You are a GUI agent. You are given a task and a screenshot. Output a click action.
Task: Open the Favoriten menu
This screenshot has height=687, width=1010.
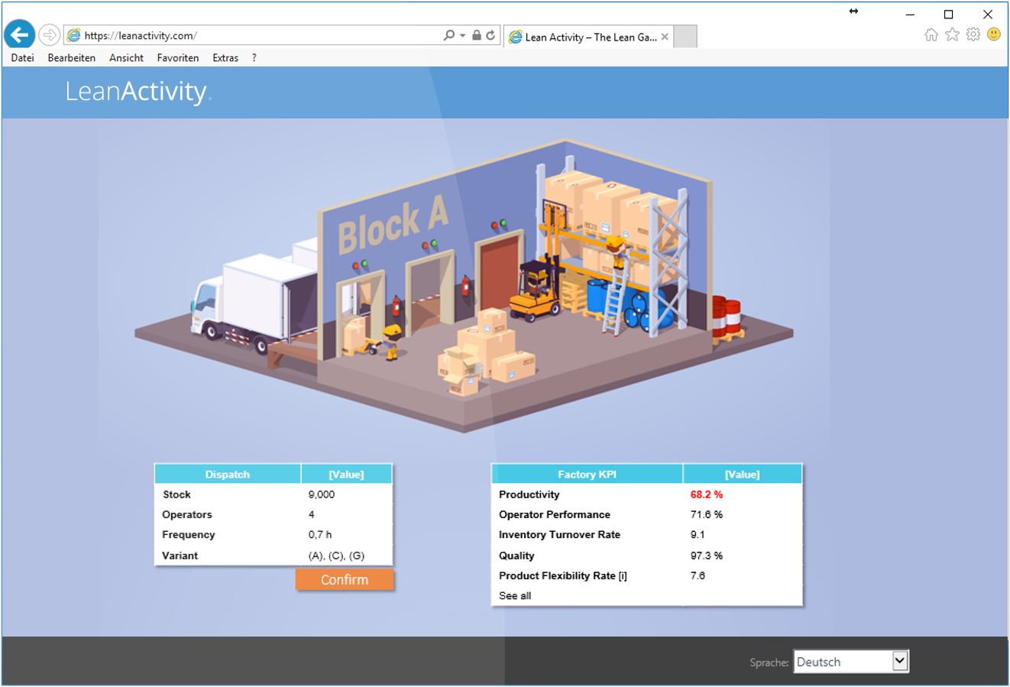[x=177, y=57]
